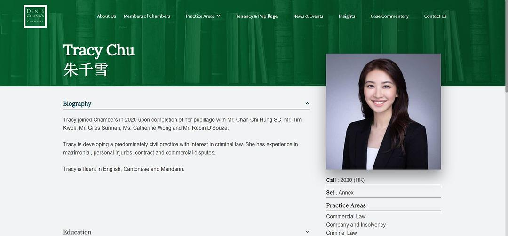Click Tracy Chu's profile photo
Image resolution: width=508 pixels, height=236 pixels.
click(383, 111)
